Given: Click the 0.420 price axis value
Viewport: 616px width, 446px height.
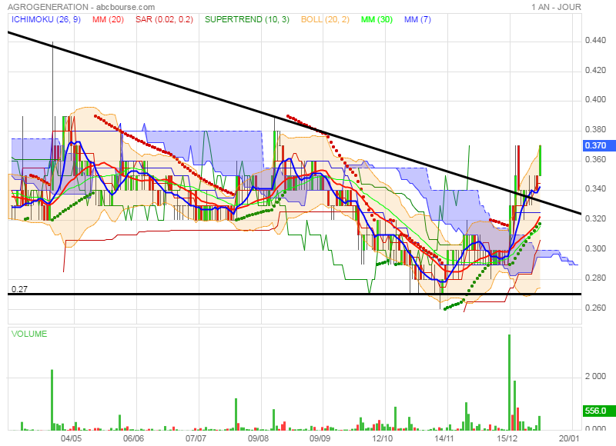Looking at the screenshot, I should (x=595, y=70).
